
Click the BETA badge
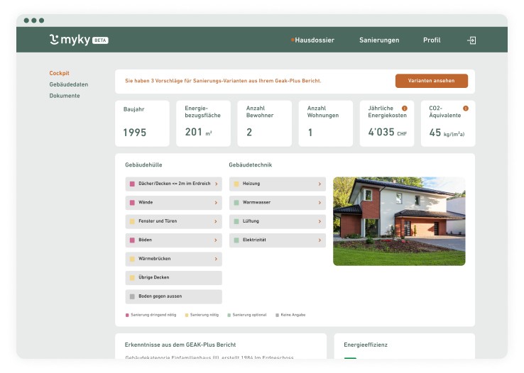click(100, 40)
